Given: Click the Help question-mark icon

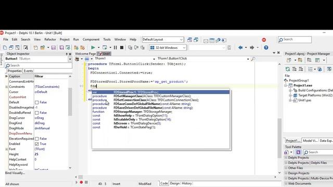Looking at the screenshot, I should pyautogui.click(x=266, y=47).
